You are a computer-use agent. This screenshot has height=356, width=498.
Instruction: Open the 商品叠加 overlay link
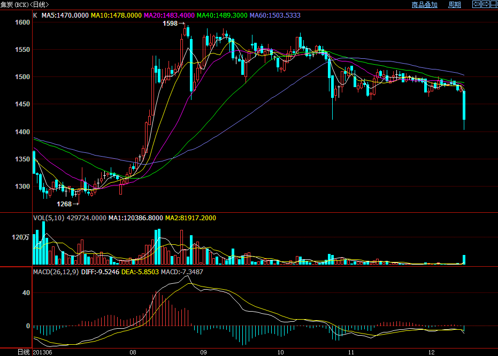pyautogui.click(x=424, y=5)
